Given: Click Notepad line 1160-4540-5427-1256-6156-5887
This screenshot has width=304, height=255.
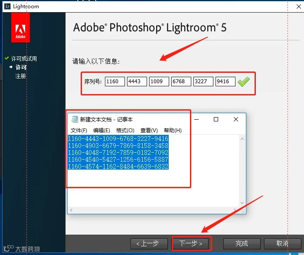Looking at the screenshot, I should [118, 160].
